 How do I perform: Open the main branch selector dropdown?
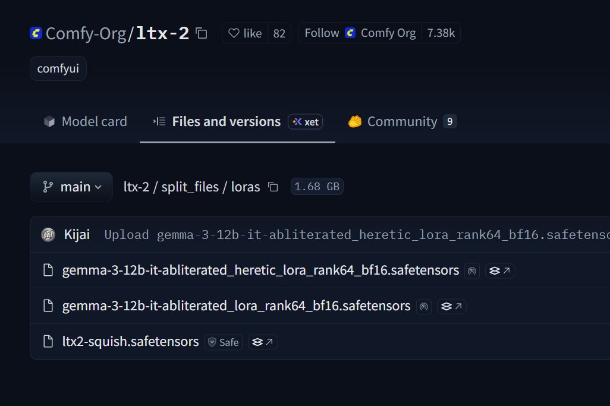click(x=71, y=186)
